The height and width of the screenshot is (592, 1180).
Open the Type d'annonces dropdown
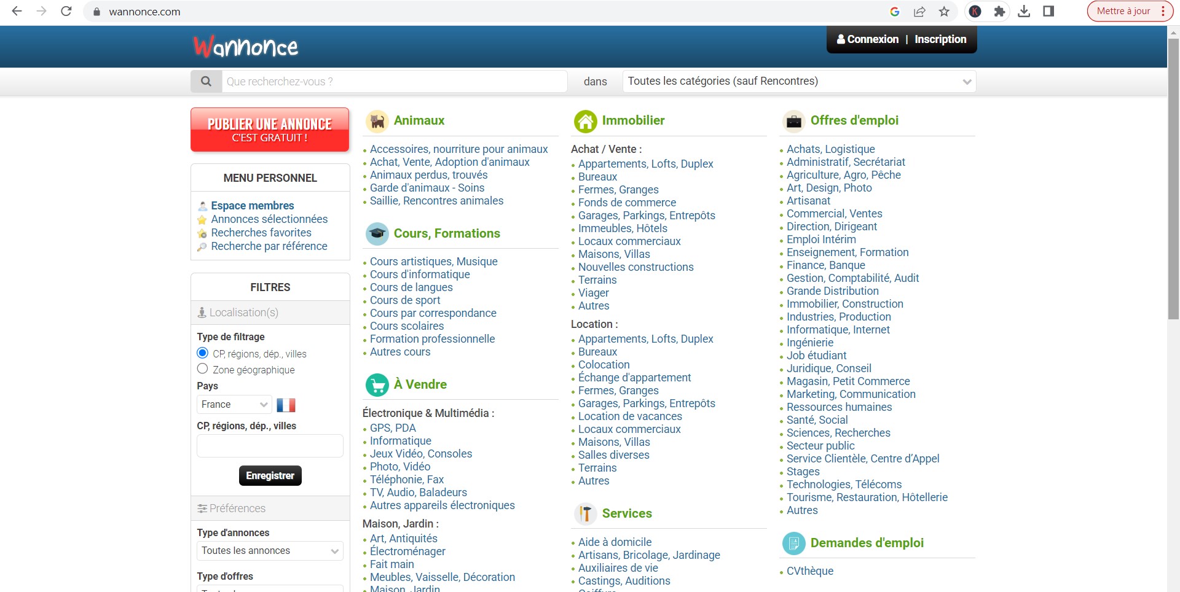tap(270, 551)
